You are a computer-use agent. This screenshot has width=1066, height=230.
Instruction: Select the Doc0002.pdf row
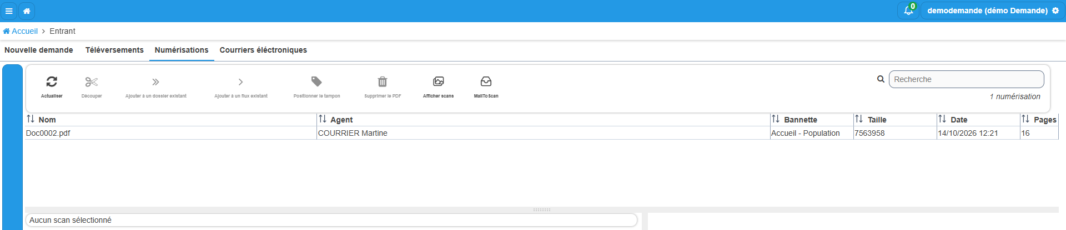[541, 133]
